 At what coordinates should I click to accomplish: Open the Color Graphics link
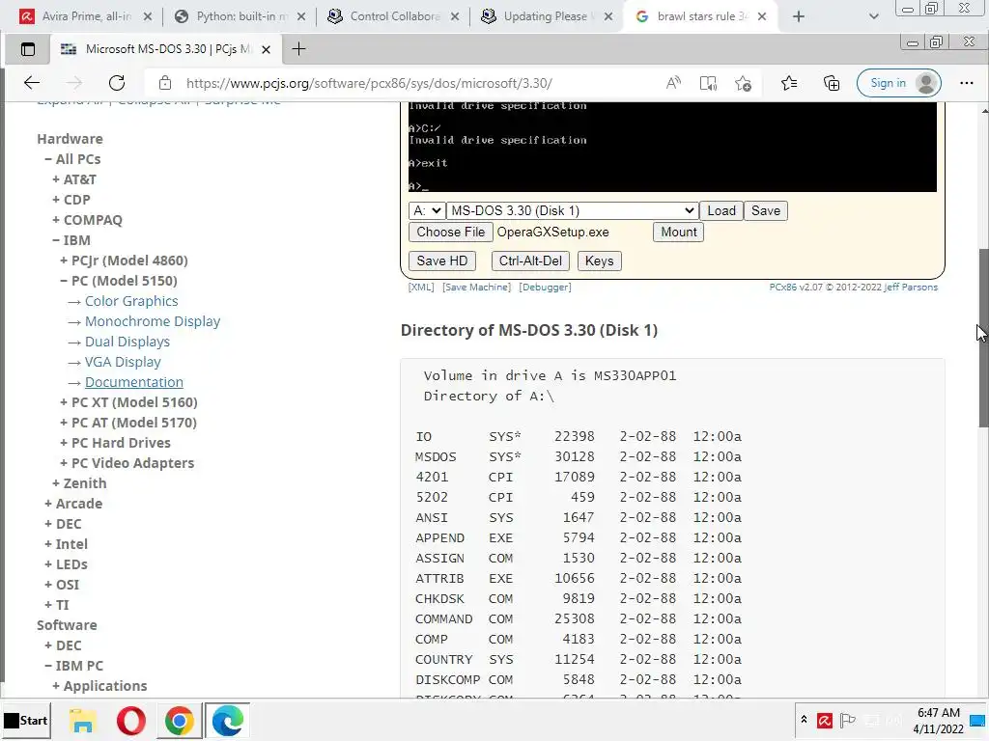pos(131,301)
